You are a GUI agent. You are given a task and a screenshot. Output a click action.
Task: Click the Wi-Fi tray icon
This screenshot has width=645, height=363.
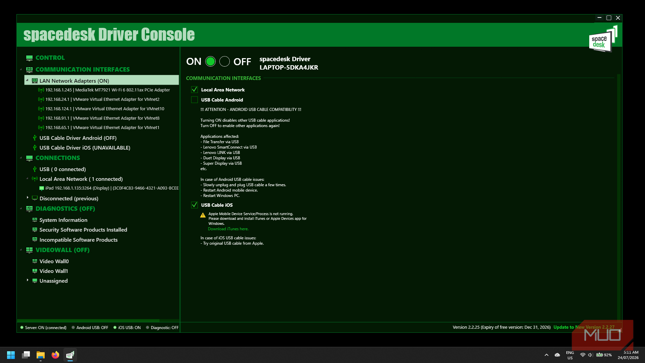tap(583, 355)
